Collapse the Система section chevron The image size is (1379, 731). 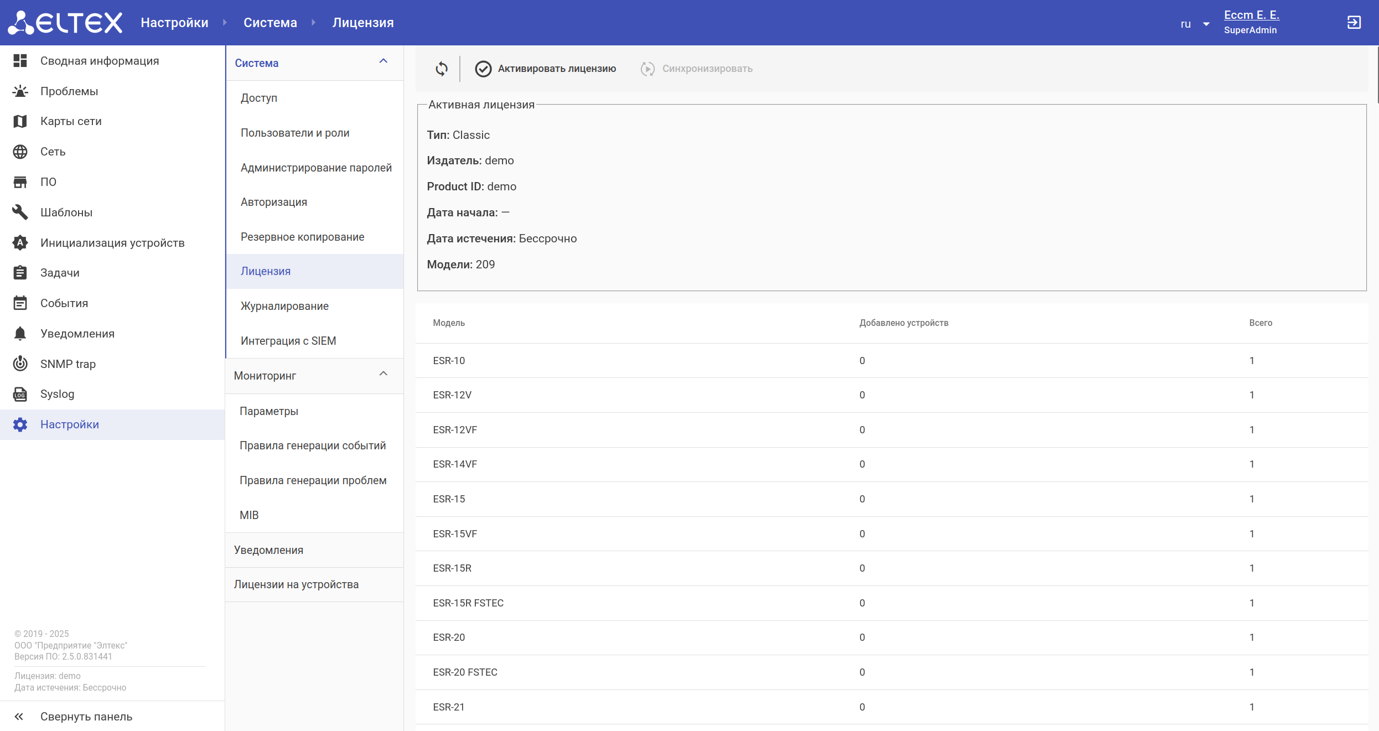[383, 61]
